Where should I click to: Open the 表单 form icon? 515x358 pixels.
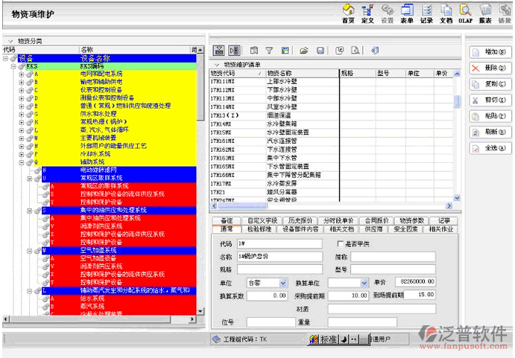pyautogui.click(x=406, y=13)
